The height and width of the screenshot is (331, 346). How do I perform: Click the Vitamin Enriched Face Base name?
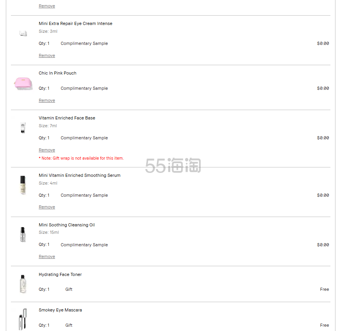(x=67, y=118)
